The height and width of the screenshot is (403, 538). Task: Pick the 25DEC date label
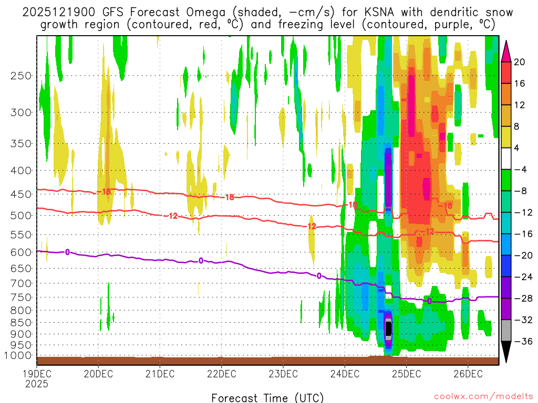[407, 373]
